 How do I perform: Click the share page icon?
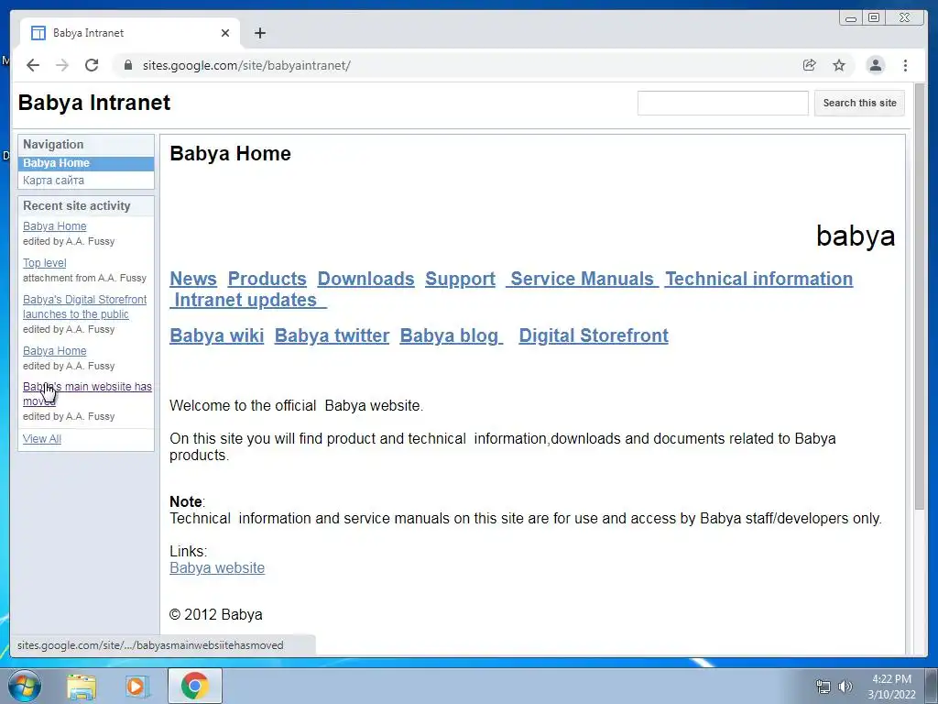[x=810, y=65]
